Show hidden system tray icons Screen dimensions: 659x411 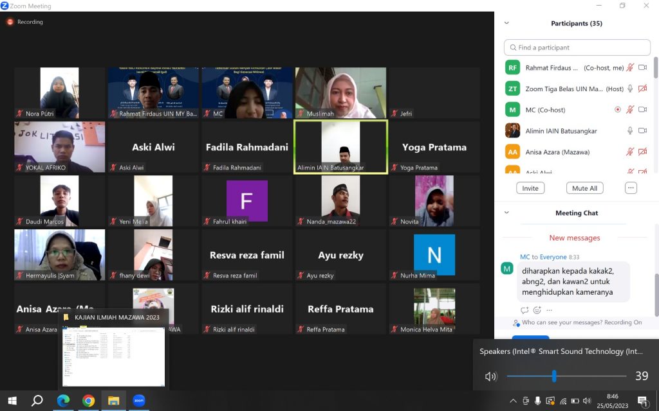coord(513,401)
